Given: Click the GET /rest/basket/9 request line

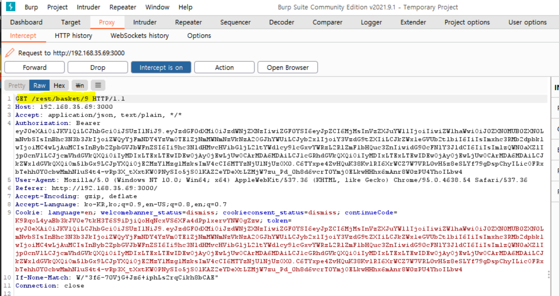Looking at the screenshot, I should [x=70, y=99].
